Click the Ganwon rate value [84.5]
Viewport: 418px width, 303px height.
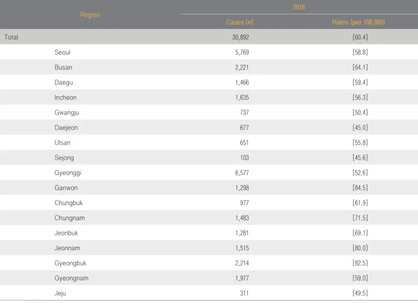(360, 188)
